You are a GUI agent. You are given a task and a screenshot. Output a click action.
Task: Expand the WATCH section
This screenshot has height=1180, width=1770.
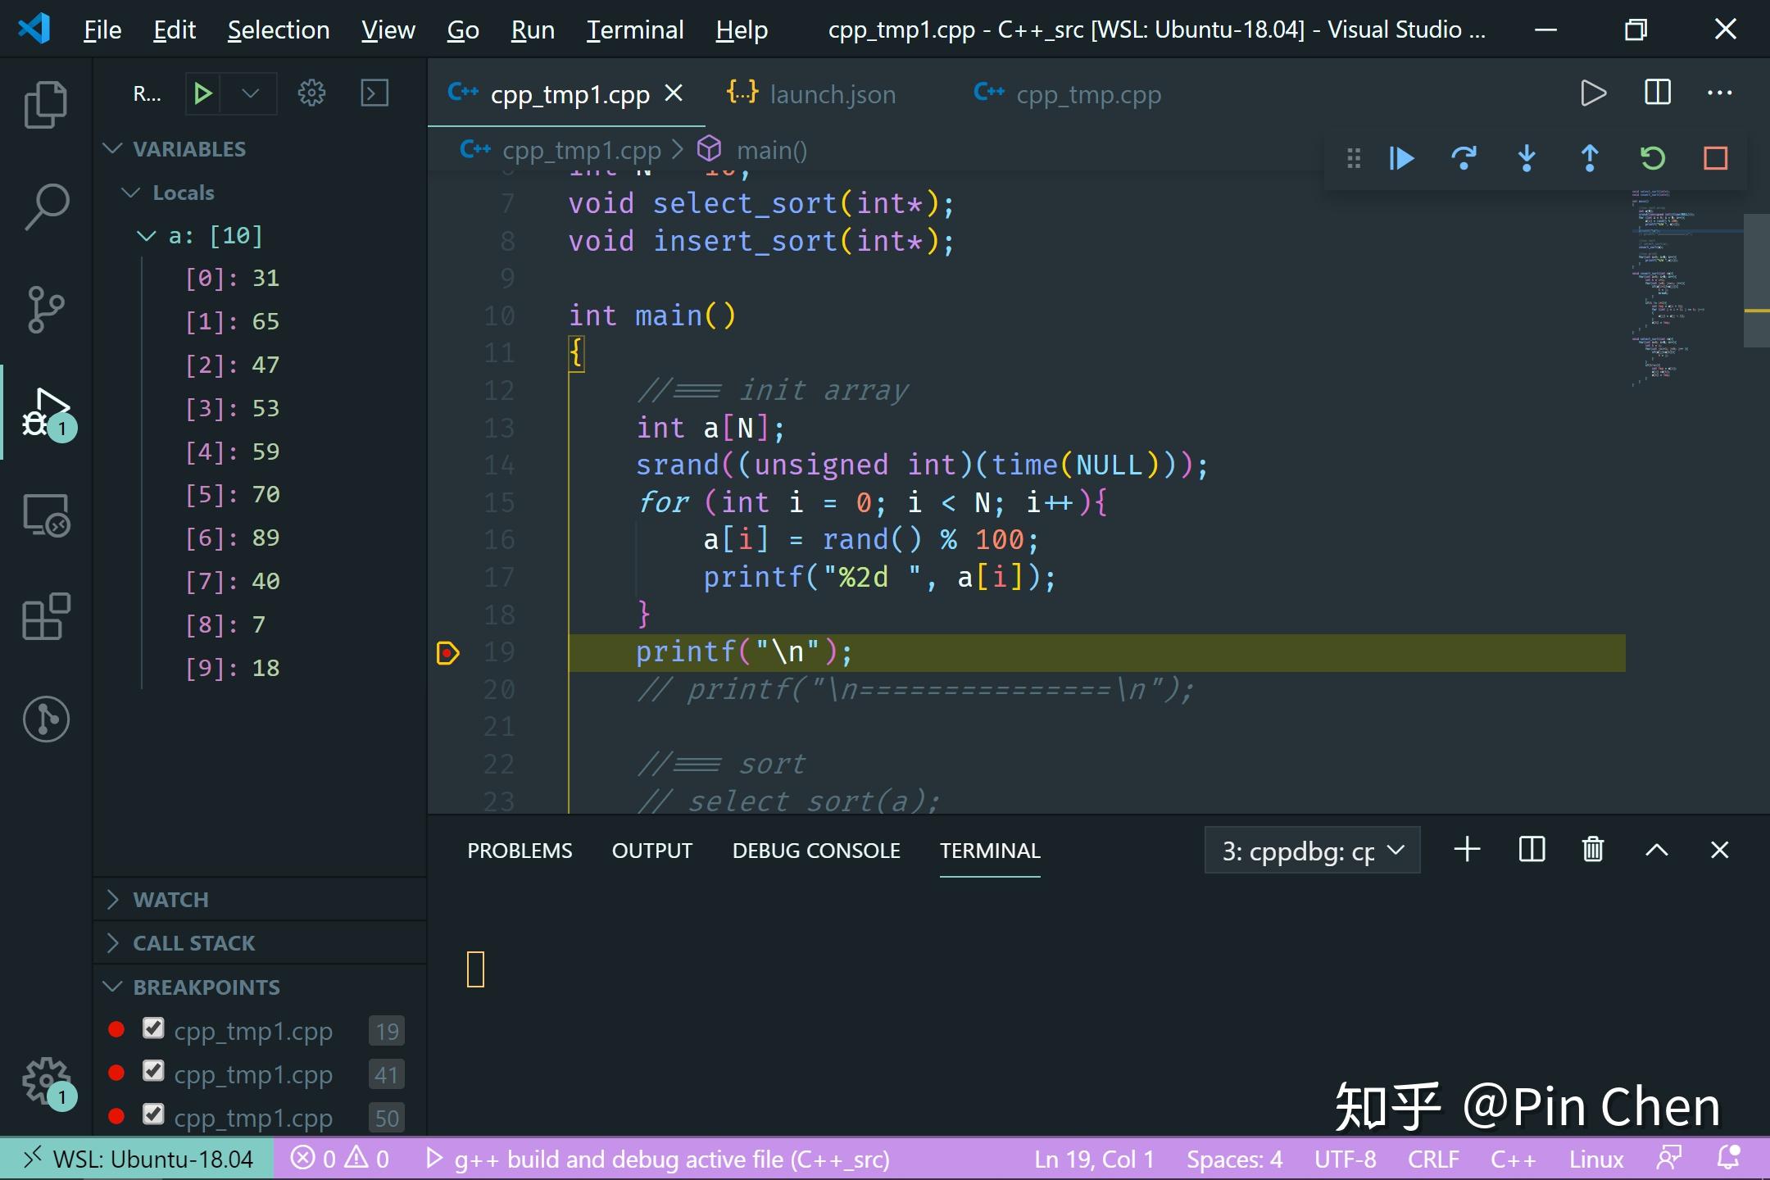click(113, 900)
